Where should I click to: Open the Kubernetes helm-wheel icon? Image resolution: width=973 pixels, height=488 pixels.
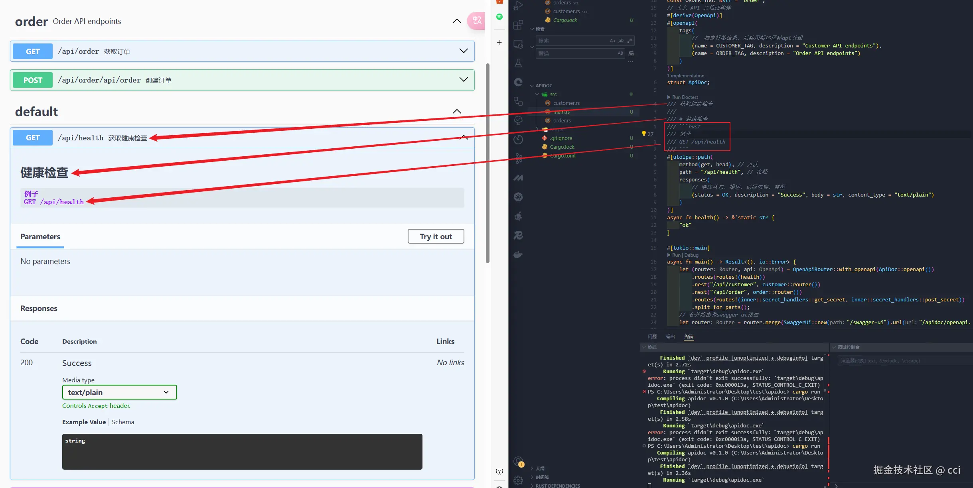click(518, 197)
